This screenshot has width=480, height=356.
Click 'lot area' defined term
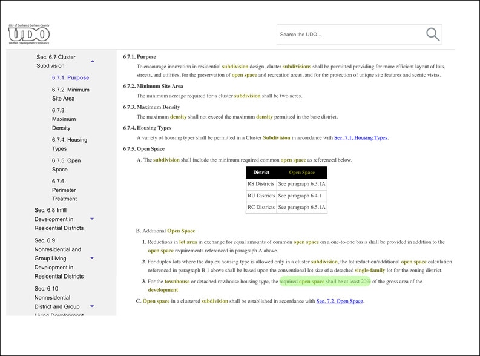click(188, 242)
